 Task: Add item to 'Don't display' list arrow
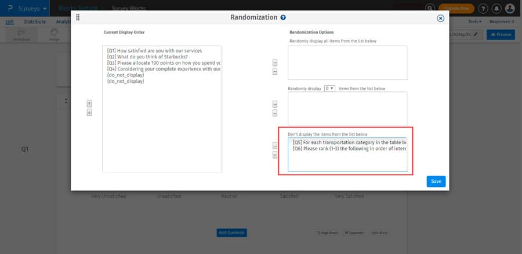tap(275, 145)
